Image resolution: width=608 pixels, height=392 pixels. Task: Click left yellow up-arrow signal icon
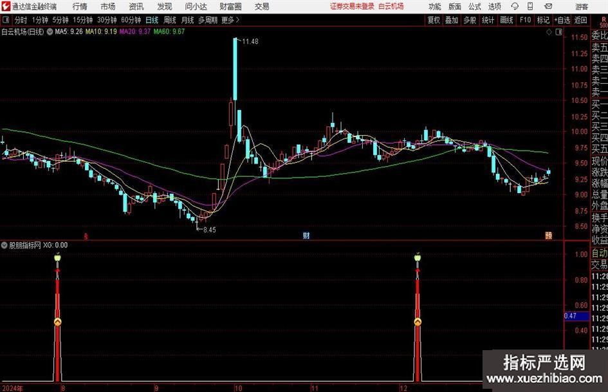[57, 322]
